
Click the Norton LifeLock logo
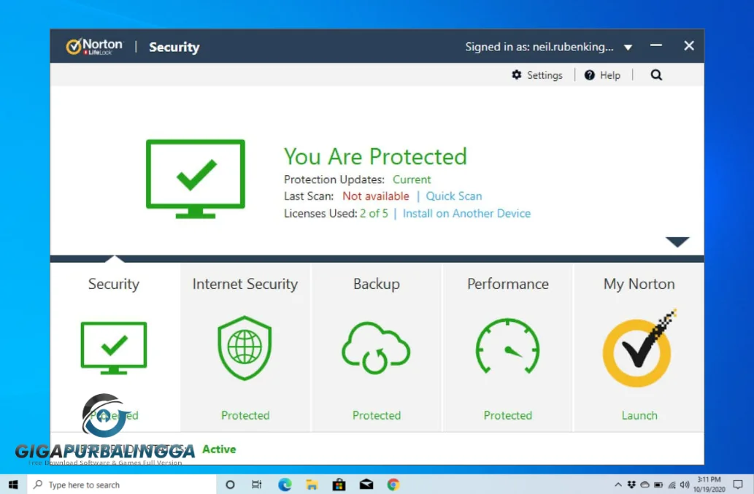tap(94, 47)
